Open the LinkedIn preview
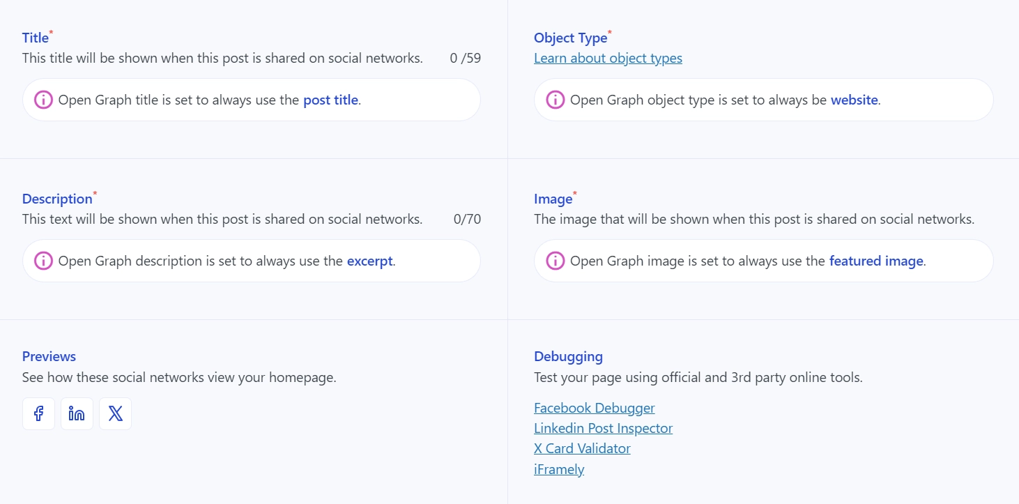This screenshot has width=1019, height=504. point(77,413)
